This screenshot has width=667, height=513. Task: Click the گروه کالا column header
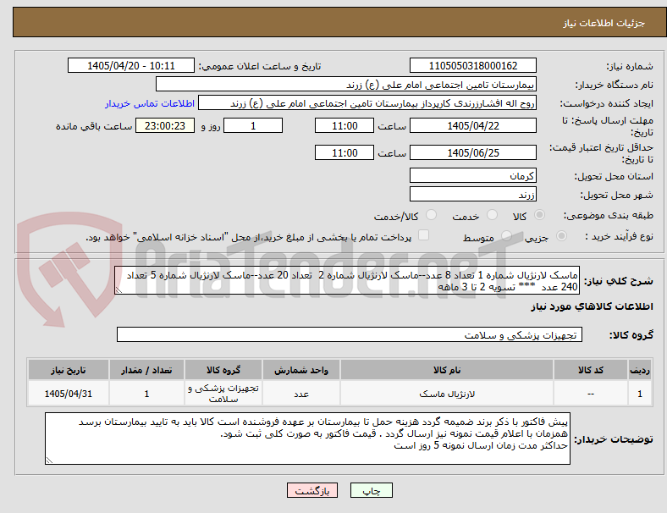223,370
